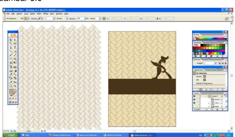Open stroke weight dropdown in control bar
This screenshot has height=137, width=235.
tap(54, 18)
